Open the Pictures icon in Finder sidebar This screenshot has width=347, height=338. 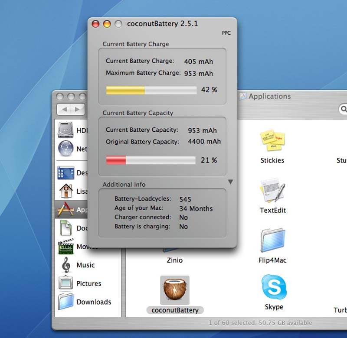click(65, 283)
